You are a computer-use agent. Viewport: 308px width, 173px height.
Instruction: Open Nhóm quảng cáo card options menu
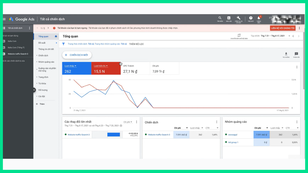click(x=297, y=122)
